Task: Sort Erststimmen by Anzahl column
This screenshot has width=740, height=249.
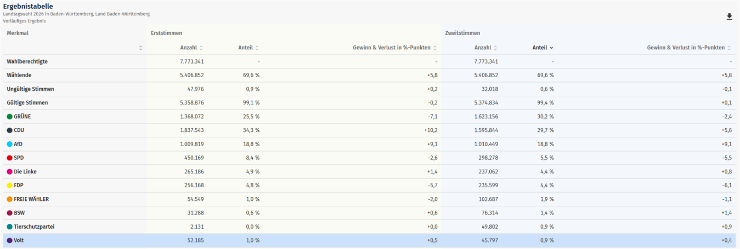Action: 201,48
